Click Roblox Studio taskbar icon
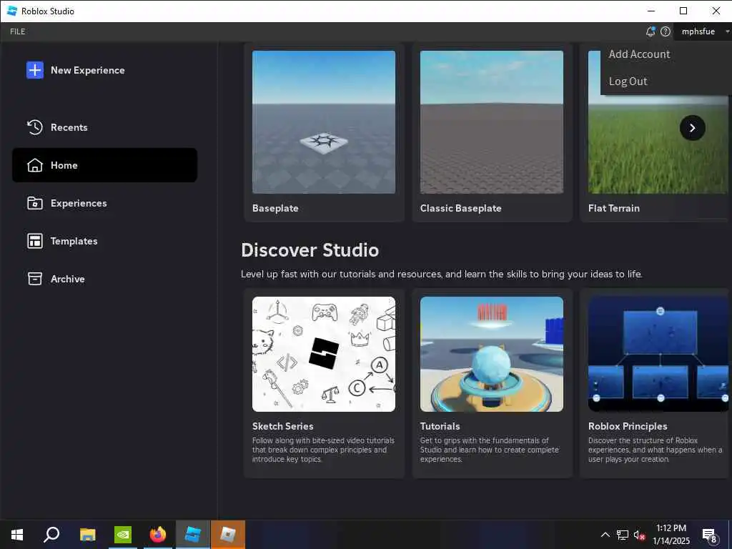Viewport: 732px width, 549px height. (193, 535)
